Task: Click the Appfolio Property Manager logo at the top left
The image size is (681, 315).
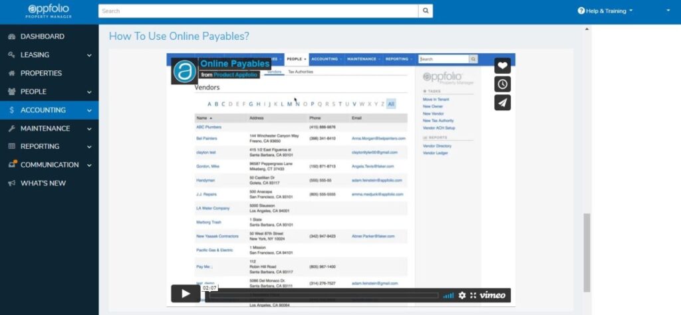Action: pos(49,11)
